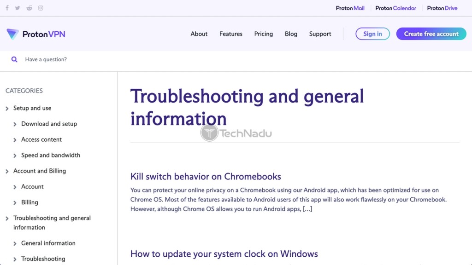Viewport: 472px width, 265px height.
Task: Open the Reddit social icon
Action: tap(29, 8)
